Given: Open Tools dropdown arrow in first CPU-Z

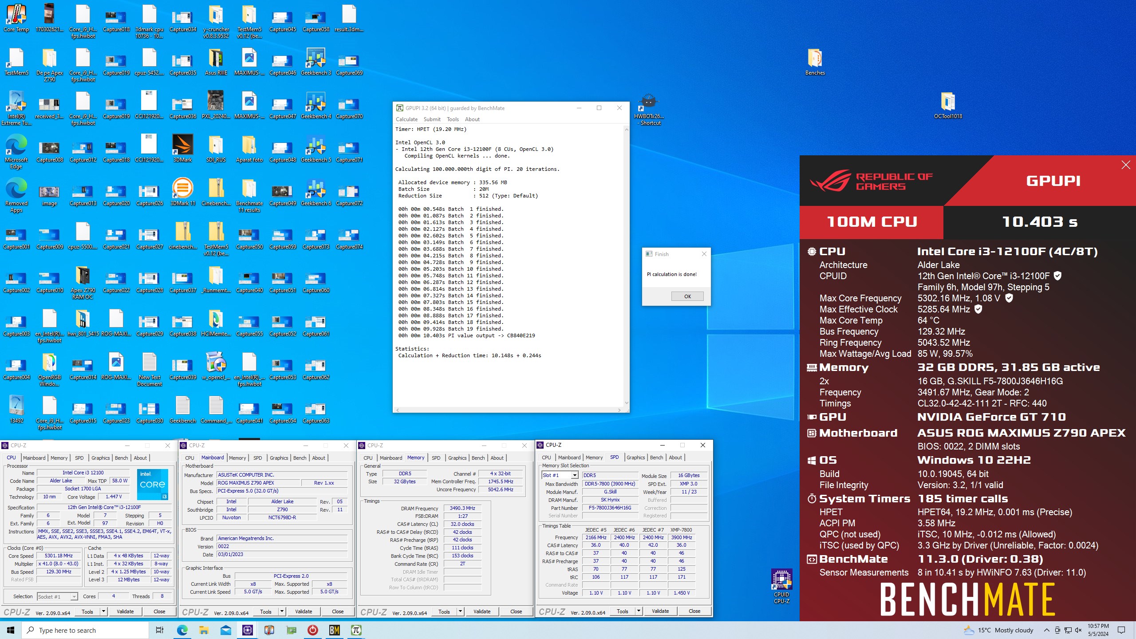Looking at the screenshot, I should click(x=103, y=611).
